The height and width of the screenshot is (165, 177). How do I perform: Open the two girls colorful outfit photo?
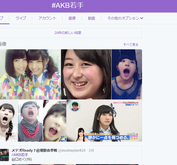click(x=30, y=74)
